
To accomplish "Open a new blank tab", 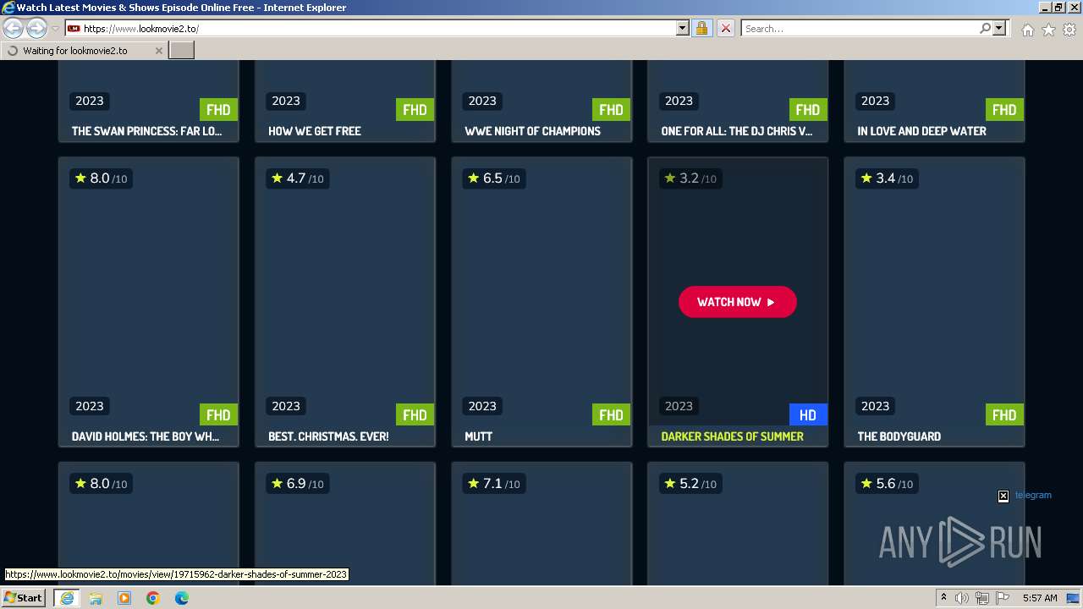I will 182,51.
